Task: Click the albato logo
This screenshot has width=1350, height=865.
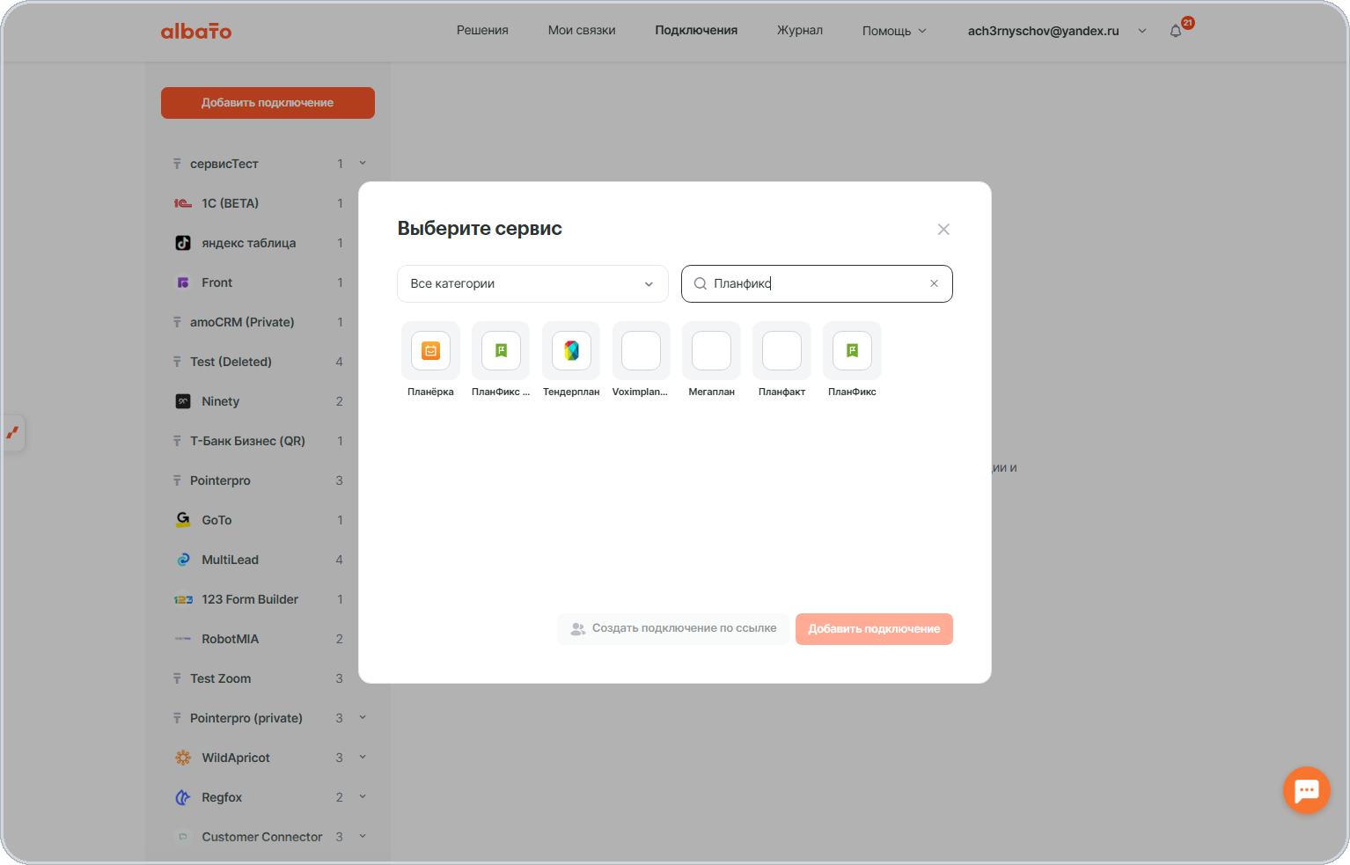Action: point(196,31)
